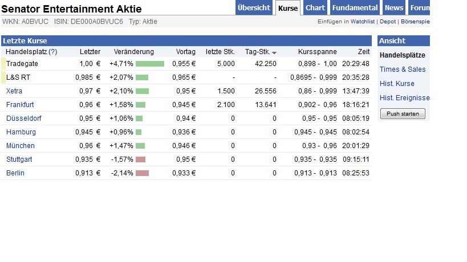Click the Senator Entertainment Aktie heading
467x262 pixels.
point(71,9)
